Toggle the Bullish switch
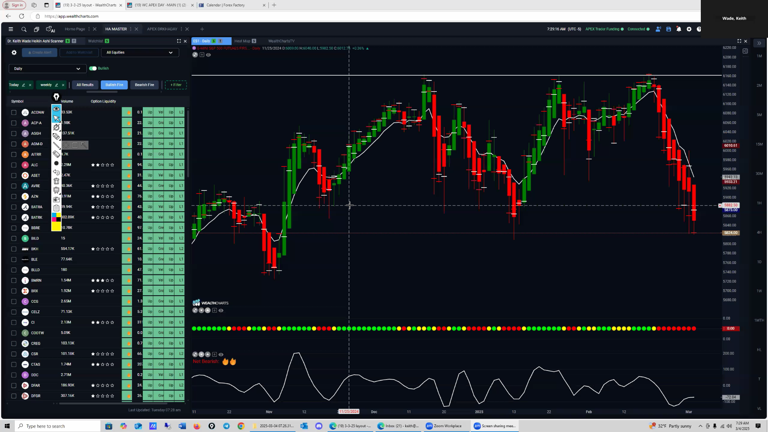The image size is (768, 432). (x=93, y=68)
